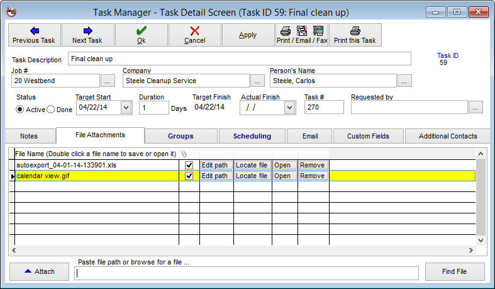This screenshot has width=495, height=289.
Task: Confirm with the green checkmark Ok button
Action: click(x=142, y=35)
